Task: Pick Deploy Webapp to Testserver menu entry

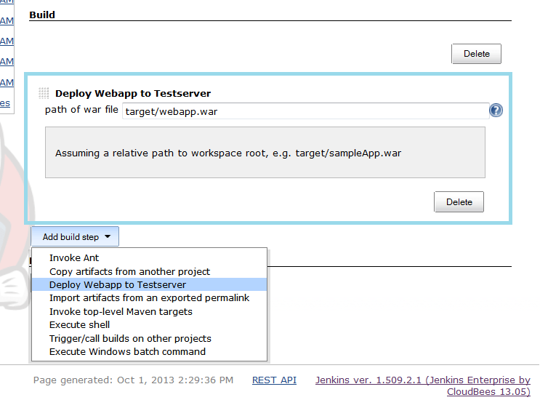Action: pos(118,284)
